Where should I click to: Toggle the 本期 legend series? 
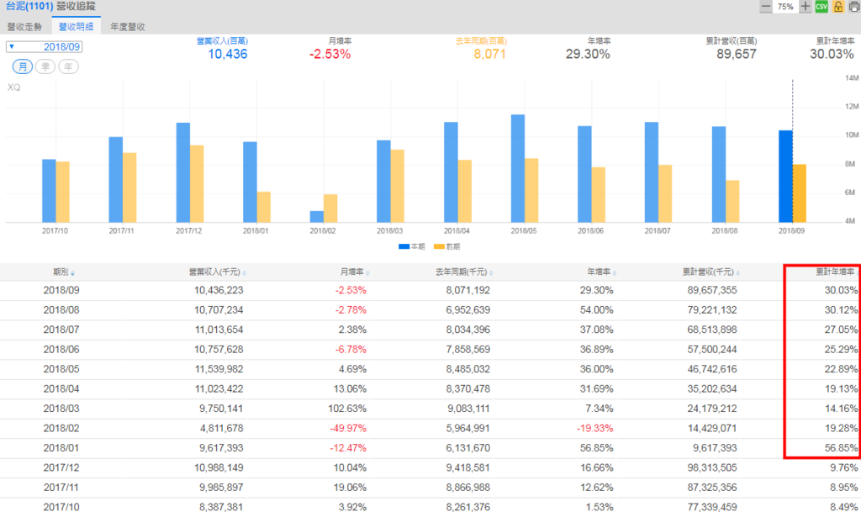(x=412, y=246)
